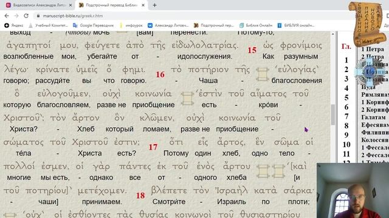Viewport: 389px width, 218px height.
Task: Select chapter 8 in the chapter list
Action: [346, 126]
